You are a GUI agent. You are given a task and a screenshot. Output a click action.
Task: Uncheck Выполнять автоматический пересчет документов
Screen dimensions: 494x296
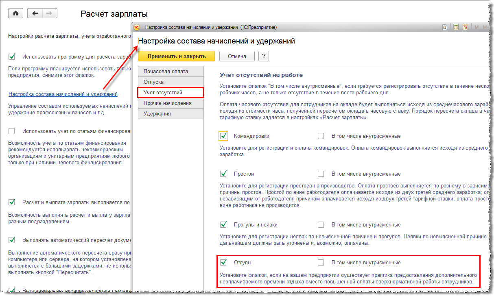tap(12, 240)
